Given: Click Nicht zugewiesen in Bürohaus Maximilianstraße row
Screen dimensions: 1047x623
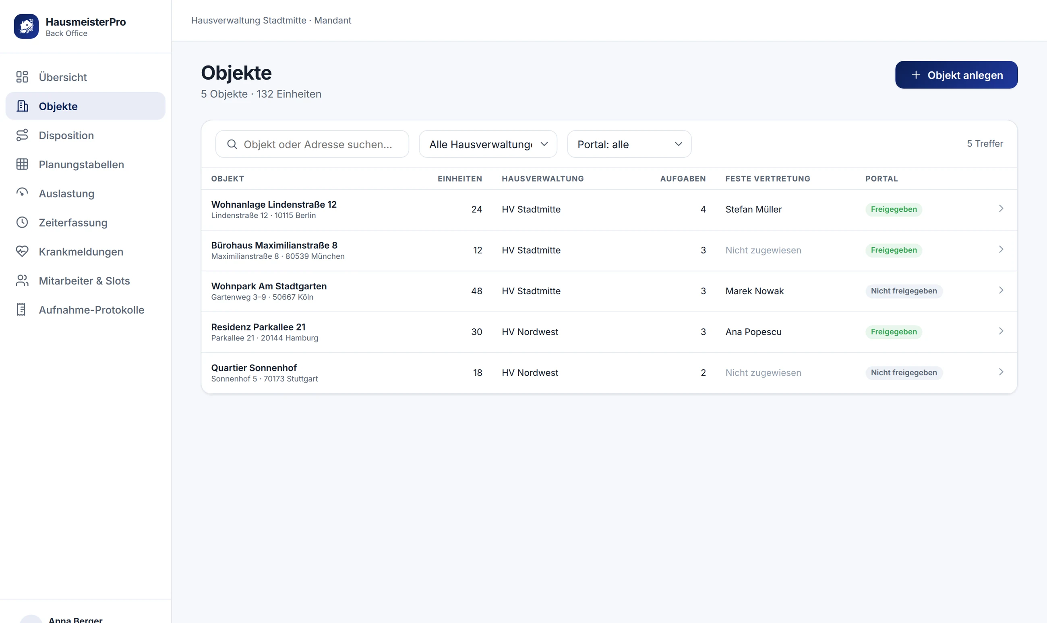Looking at the screenshot, I should click(x=763, y=250).
